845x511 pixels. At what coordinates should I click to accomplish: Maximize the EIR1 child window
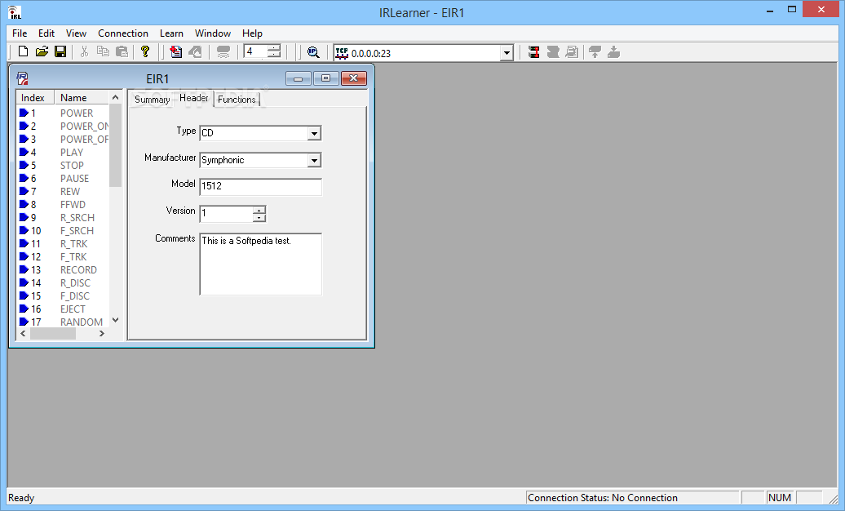(326, 78)
